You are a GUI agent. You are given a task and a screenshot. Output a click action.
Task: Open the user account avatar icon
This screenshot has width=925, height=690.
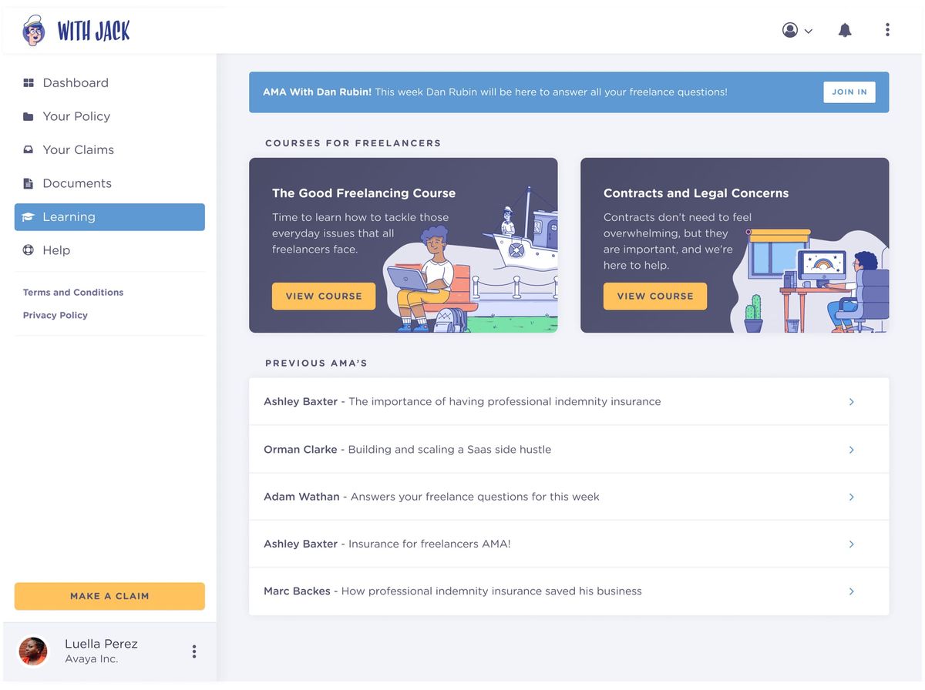pos(789,30)
